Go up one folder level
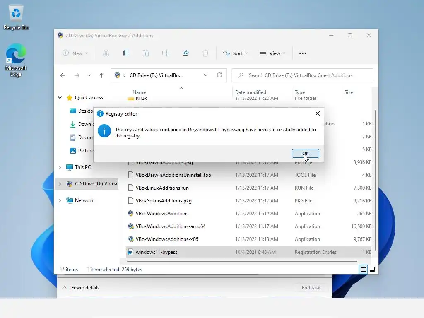 point(102,75)
